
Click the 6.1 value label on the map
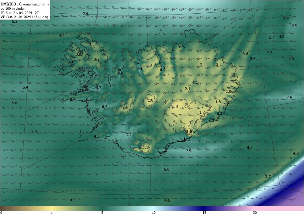pos(61,73)
